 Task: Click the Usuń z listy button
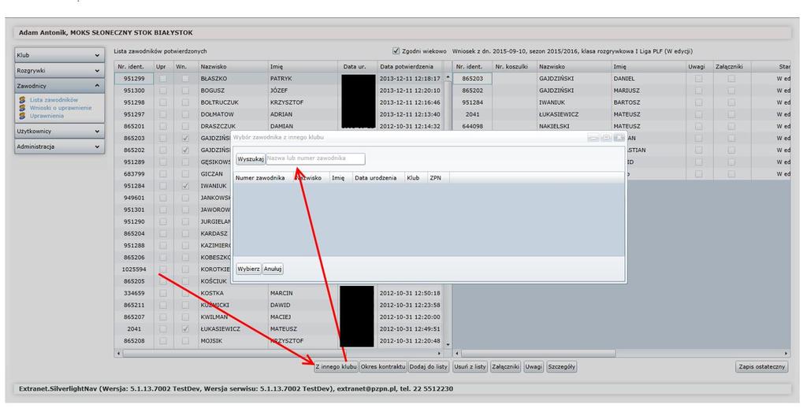(x=470, y=367)
